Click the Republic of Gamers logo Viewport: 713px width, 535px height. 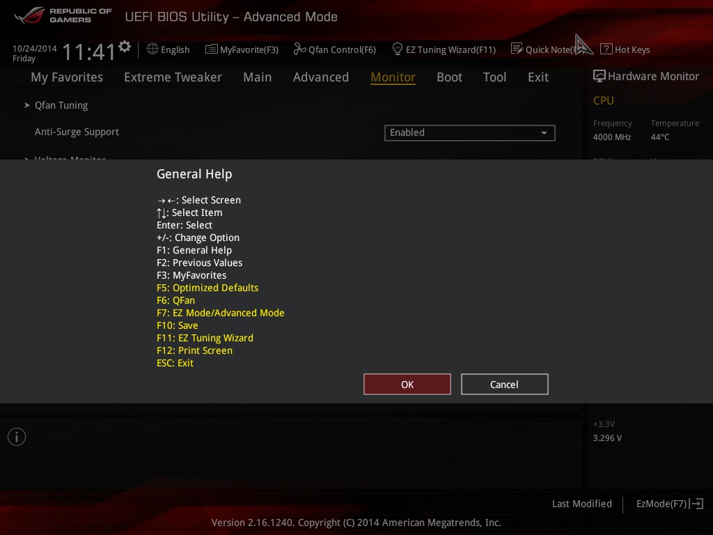[x=63, y=15]
